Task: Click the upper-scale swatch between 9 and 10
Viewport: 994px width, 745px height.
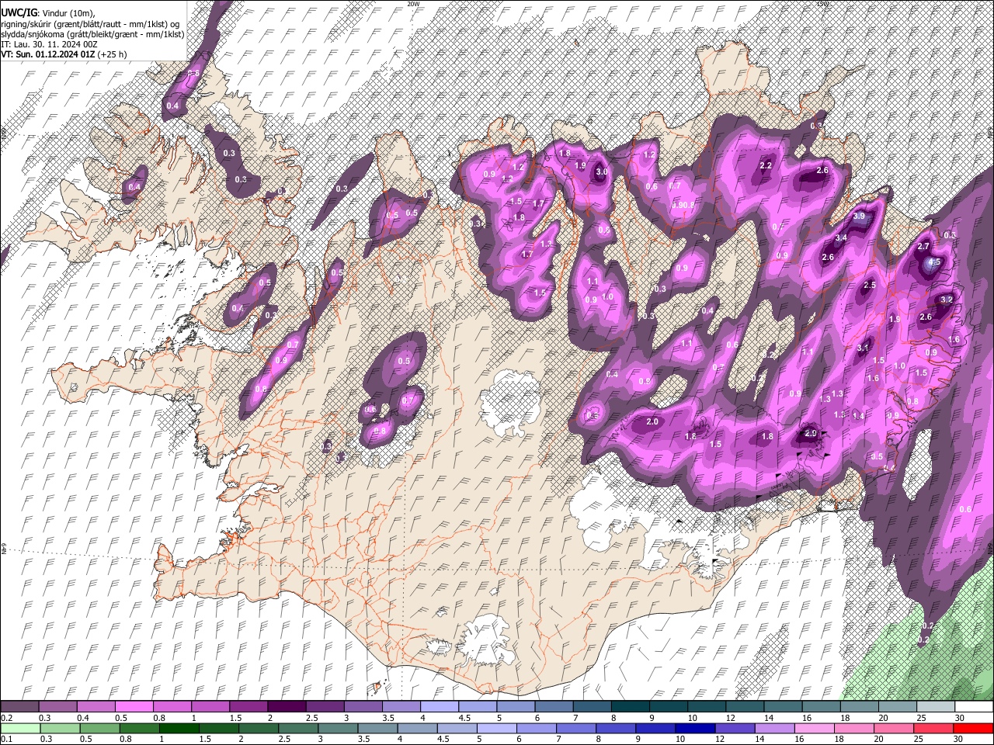Action: [668, 707]
